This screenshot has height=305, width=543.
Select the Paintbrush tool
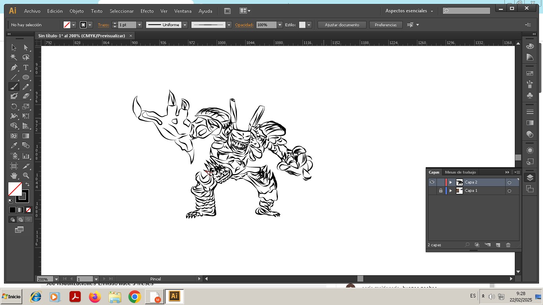(14, 87)
